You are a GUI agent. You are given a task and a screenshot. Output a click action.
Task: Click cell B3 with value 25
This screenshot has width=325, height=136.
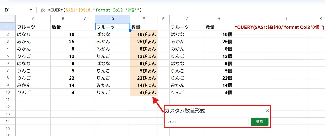click(x=63, y=42)
